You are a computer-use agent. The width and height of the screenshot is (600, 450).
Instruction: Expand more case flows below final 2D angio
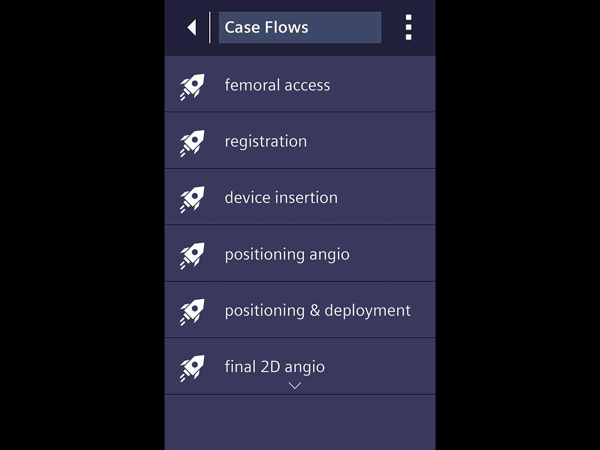coord(294,385)
